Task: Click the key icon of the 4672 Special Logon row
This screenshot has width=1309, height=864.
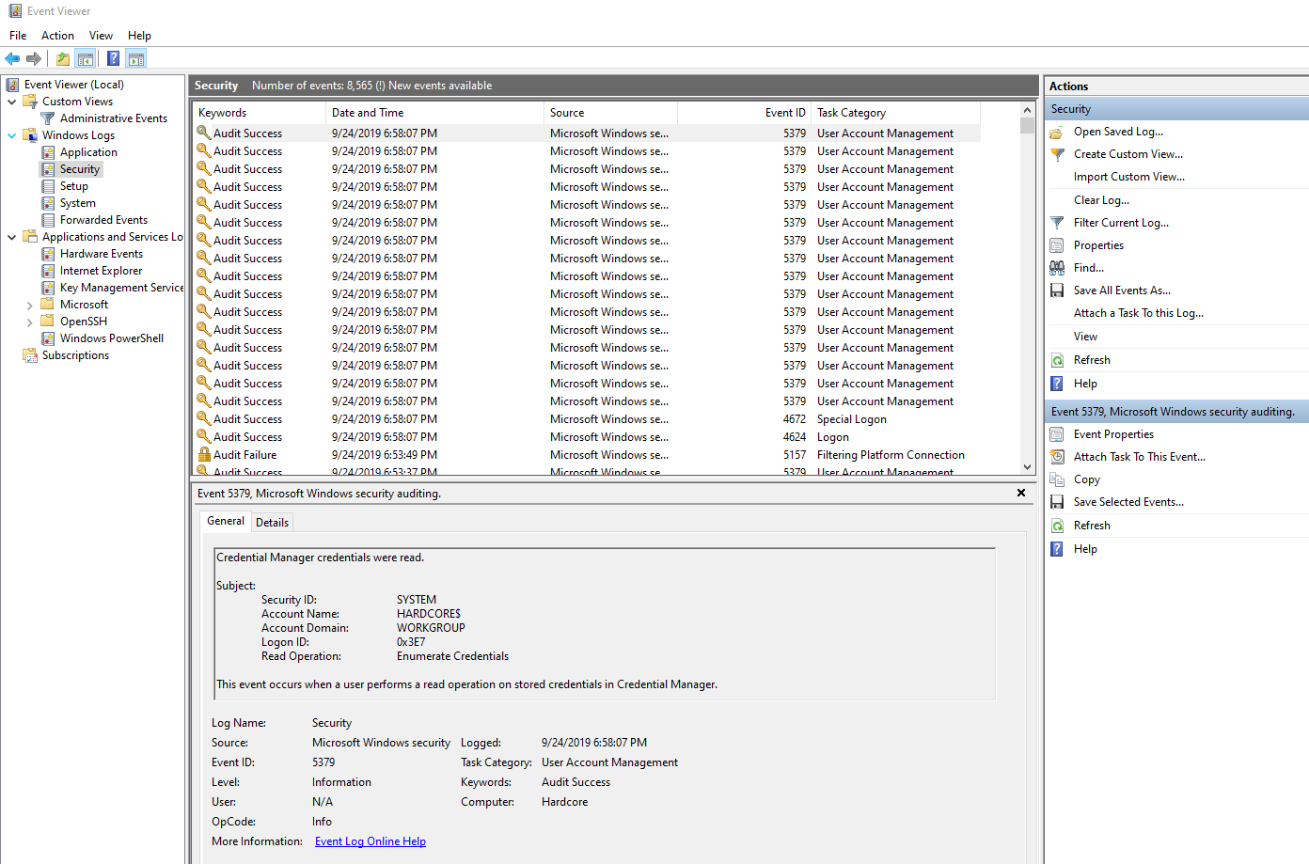Action: coord(203,418)
